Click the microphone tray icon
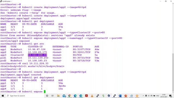This screenshot has height=98, width=174. pos(146,96)
